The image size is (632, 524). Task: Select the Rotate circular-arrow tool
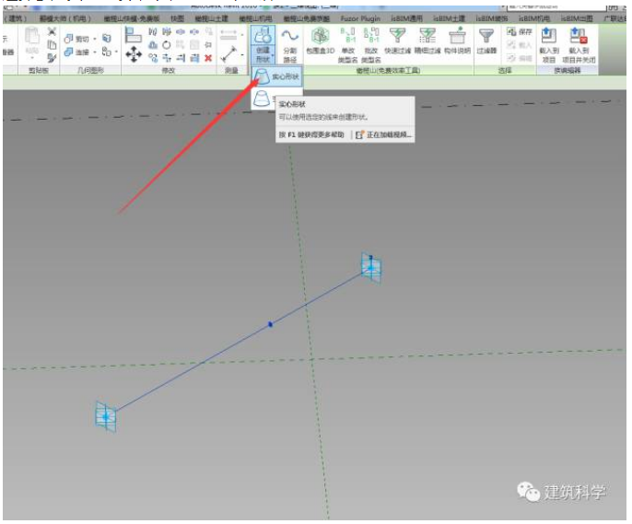point(167,45)
